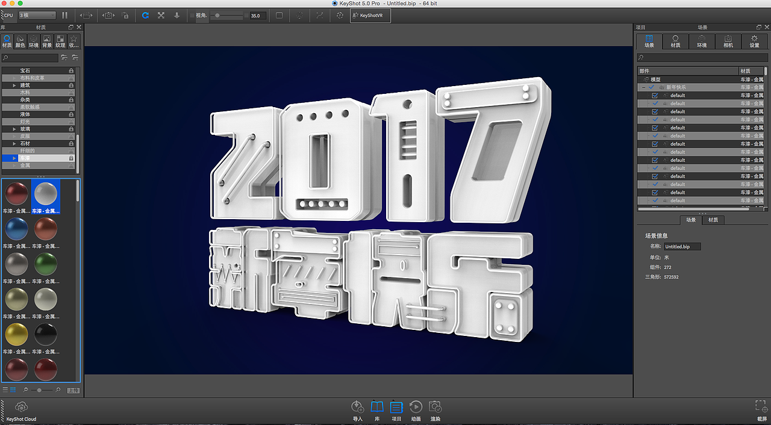The width and height of the screenshot is (771, 425).
Task: Toggle visibility of 新年快乐 model group
Action: click(651, 87)
